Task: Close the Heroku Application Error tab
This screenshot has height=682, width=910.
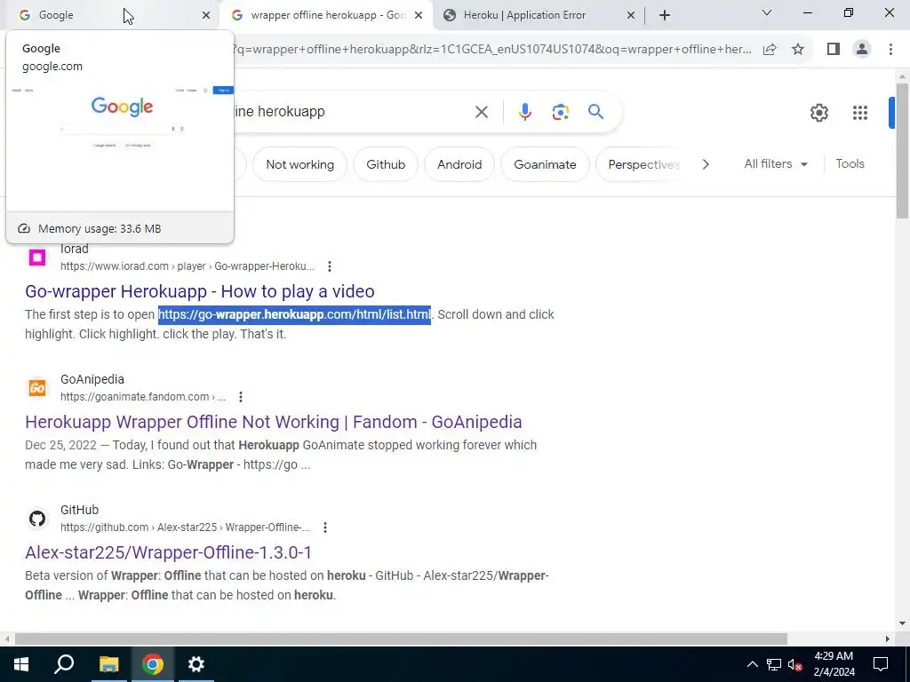Action: 631,15
